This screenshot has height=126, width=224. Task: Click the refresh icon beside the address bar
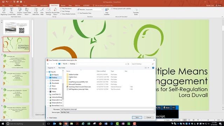[128, 64]
